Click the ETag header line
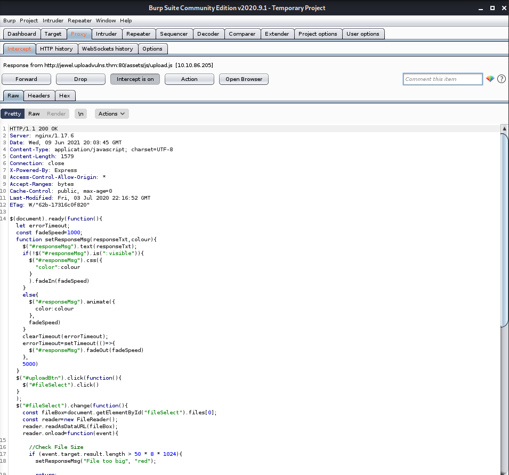 (x=50, y=205)
